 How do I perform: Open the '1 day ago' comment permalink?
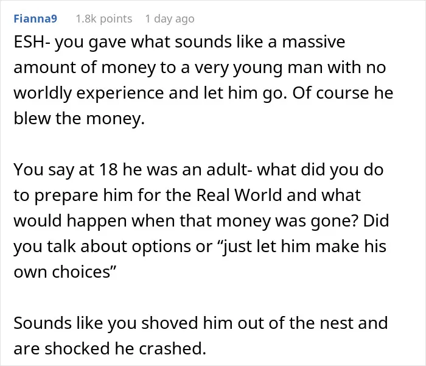(x=170, y=19)
